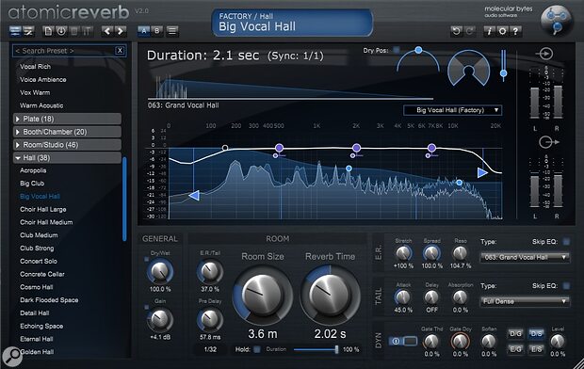Open the A/B list menu icon
Viewport: 584px width, 369px height.
172,31
